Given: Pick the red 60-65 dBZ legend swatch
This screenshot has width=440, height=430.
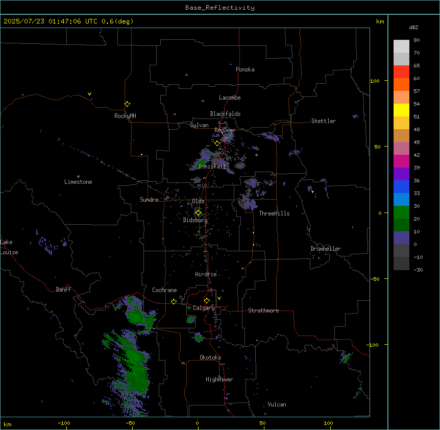Looking at the screenshot, I should click(x=401, y=72).
